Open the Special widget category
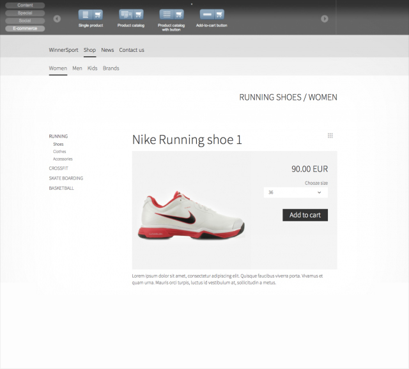The height and width of the screenshot is (369, 409). click(25, 13)
